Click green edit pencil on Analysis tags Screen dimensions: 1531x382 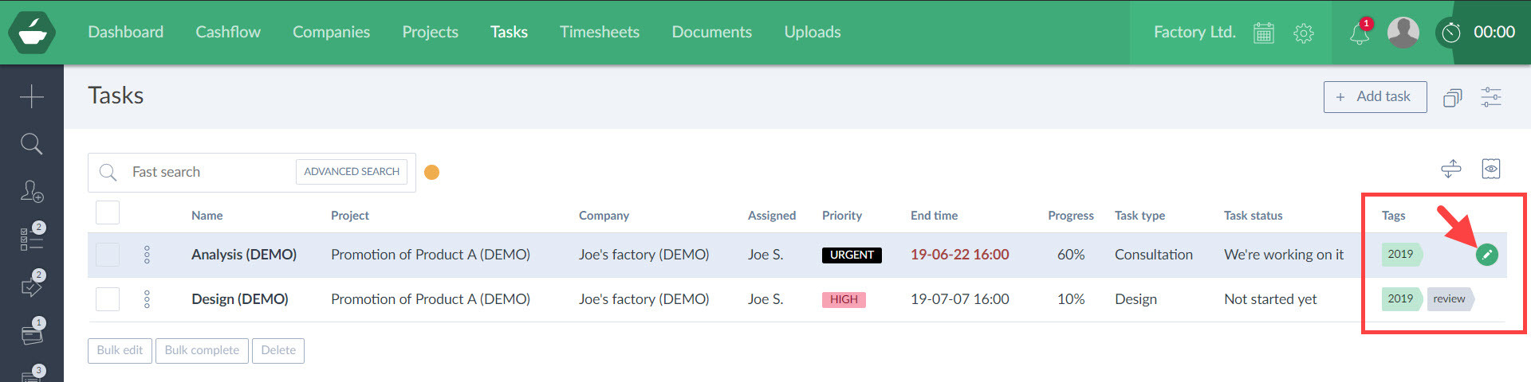point(1487,255)
